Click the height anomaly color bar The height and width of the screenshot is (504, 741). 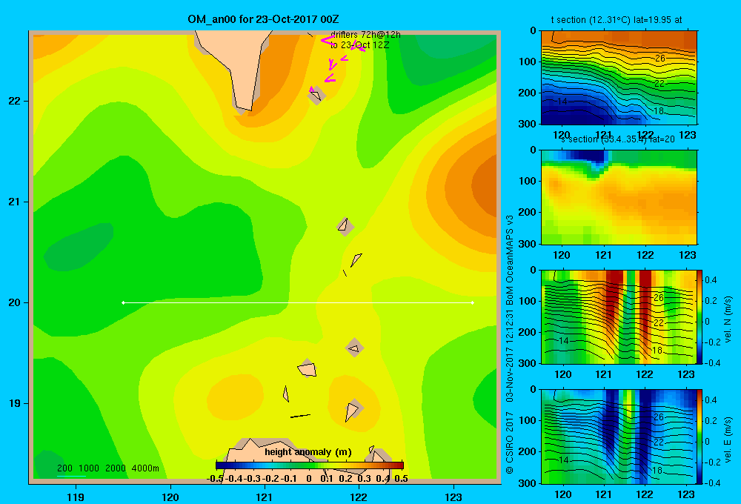pos(310,465)
